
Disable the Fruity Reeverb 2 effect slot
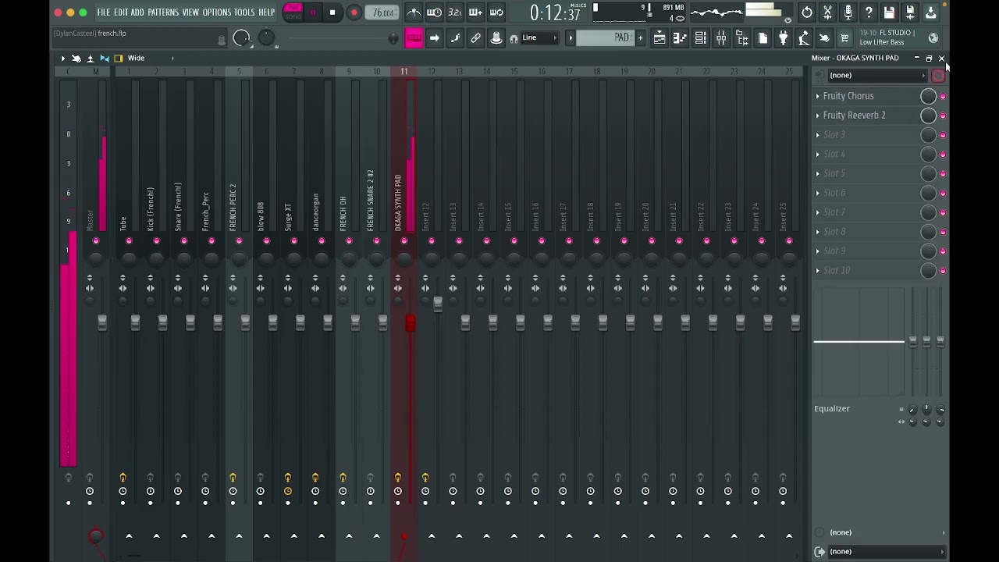click(943, 116)
